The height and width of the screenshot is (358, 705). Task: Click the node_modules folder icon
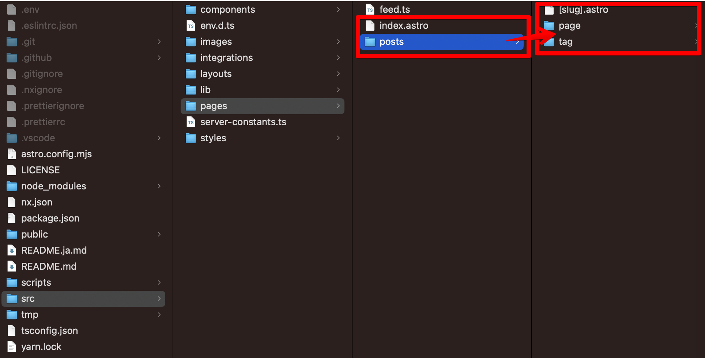12,186
